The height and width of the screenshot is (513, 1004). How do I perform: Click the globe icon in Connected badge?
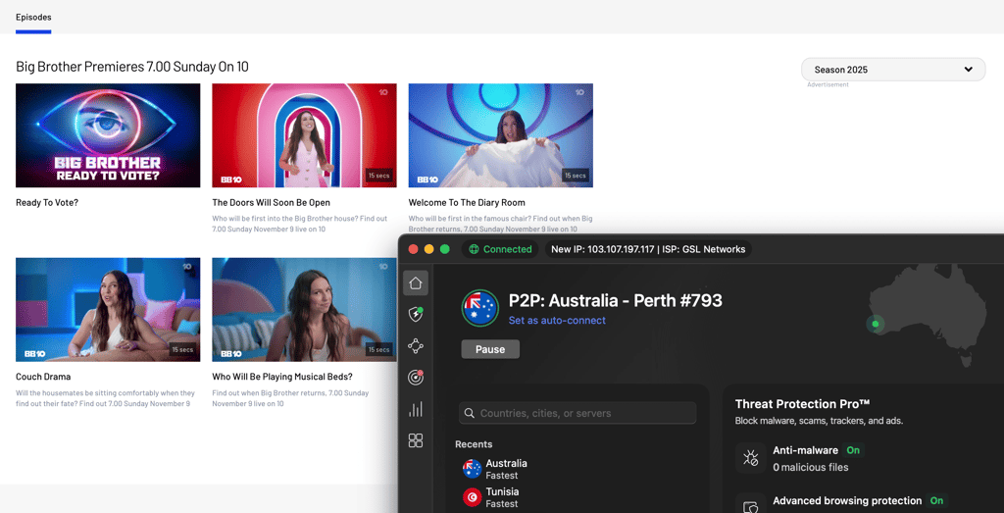474,249
